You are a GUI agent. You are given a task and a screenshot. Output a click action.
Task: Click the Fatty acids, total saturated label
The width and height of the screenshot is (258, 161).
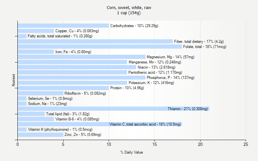coord(60,36)
